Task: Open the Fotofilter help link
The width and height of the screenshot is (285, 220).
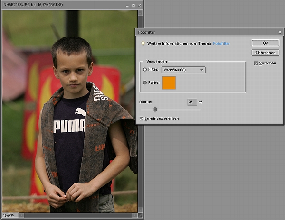Action: 221,43
